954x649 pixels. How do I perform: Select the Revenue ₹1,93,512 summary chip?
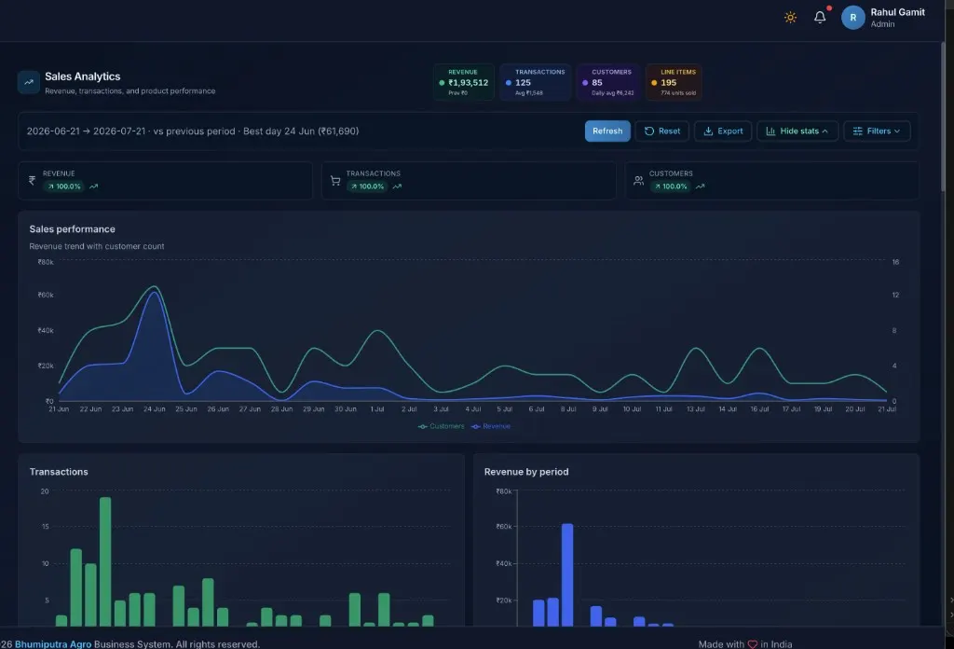(x=464, y=82)
